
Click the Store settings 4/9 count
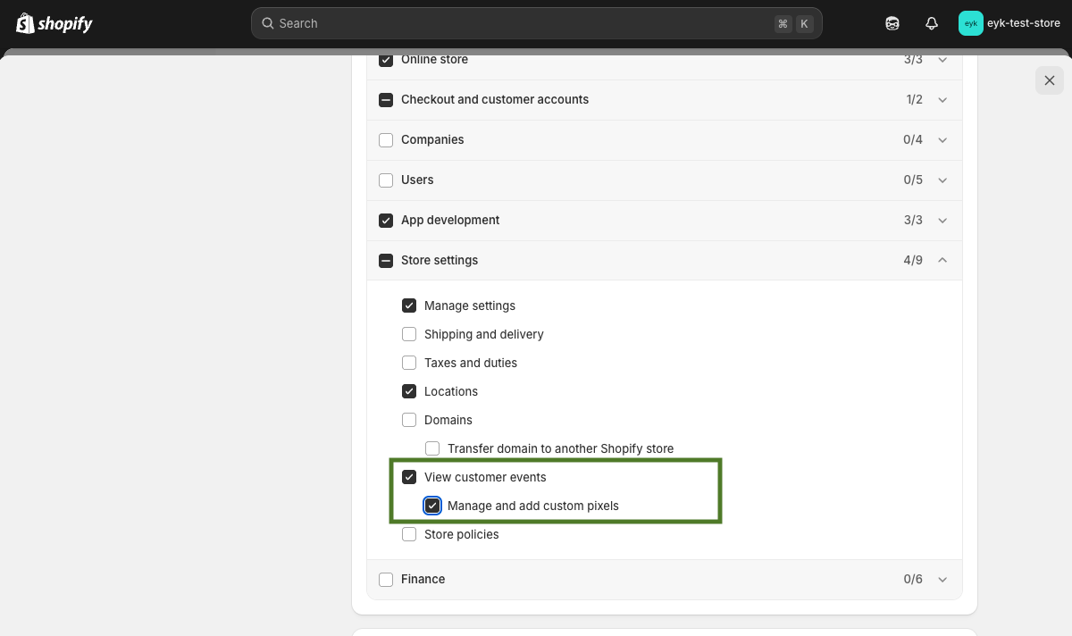[x=913, y=261]
